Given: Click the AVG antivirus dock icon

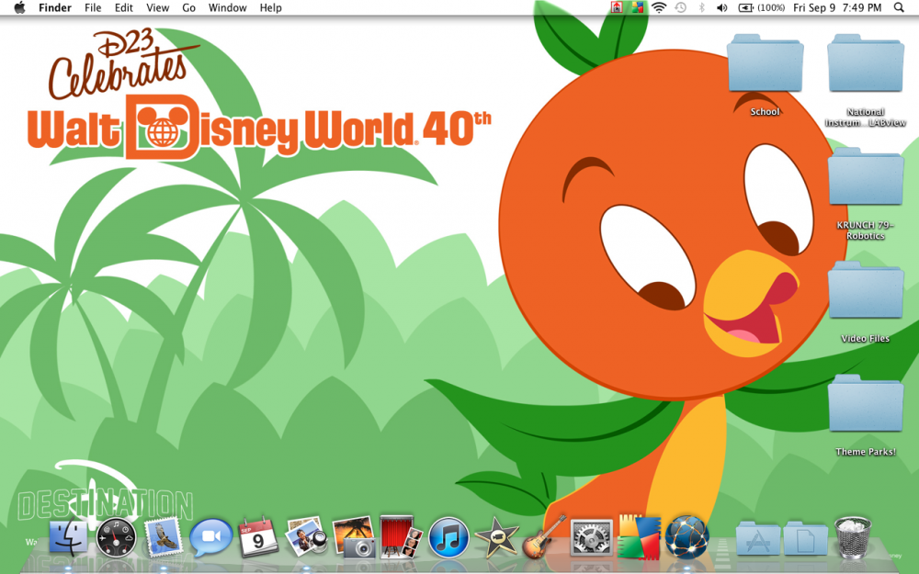Looking at the screenshot, I should point(638,537).
